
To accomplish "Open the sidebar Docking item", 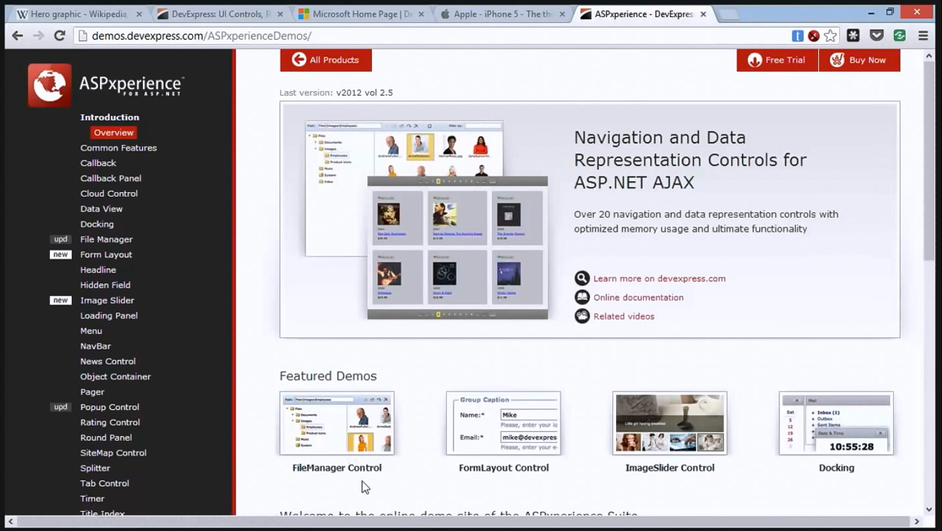I will pyautogui.click(x=97, y=224).
